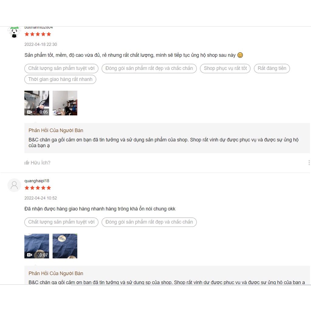Click the buithanhtu2804 dog avatar
Viewport: 311px width, 311px height.
point(14,32)
